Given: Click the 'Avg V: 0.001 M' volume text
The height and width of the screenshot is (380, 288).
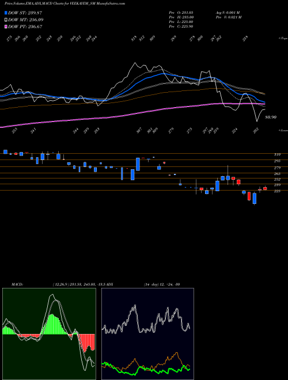Looking at the screenshot, I should (x=228, y=12).
